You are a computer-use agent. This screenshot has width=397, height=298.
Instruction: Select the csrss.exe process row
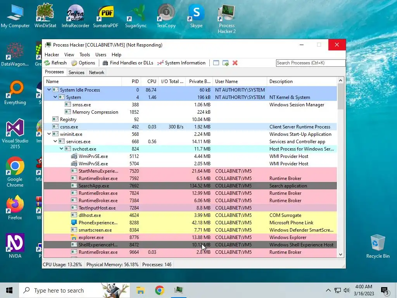click(190, 127)
